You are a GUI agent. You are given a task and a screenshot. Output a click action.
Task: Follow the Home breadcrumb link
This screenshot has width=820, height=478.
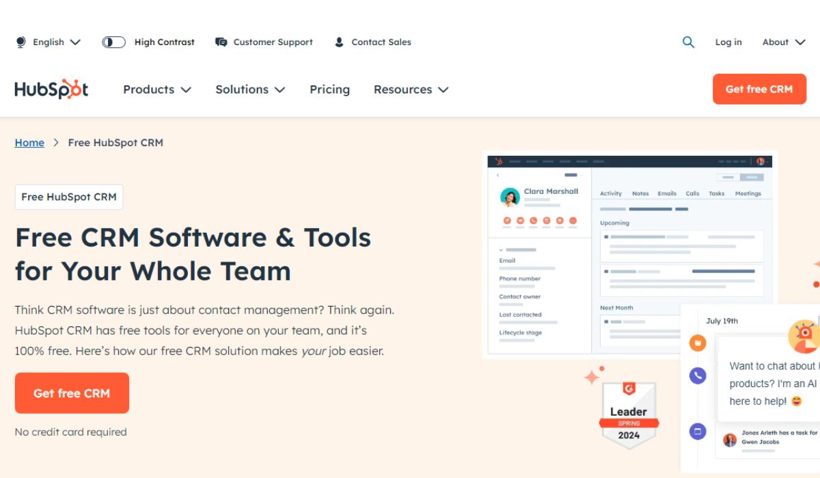(29, 143)
